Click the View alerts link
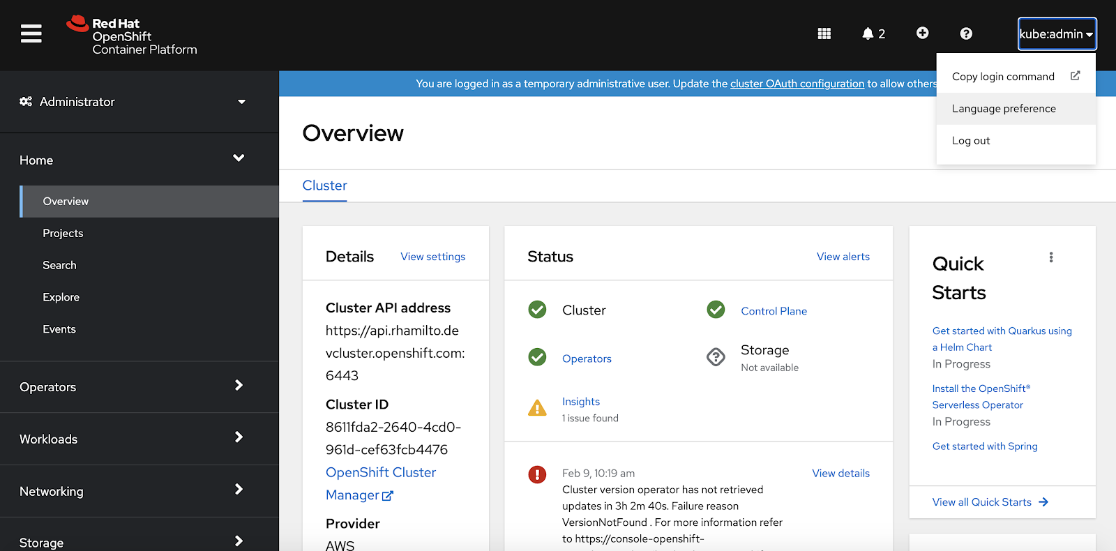Screen dimensions: 1116x551 point(843,257)
